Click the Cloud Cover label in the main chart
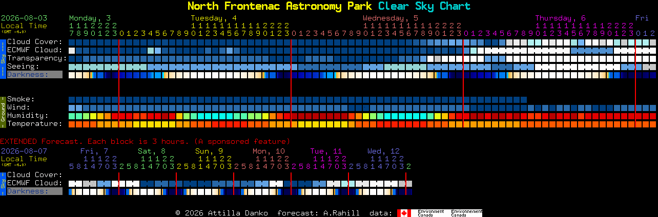Screen dimensions: 658x217 coord(34,42)
